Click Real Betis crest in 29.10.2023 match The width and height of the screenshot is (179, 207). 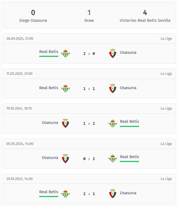click(x=65, y=193)
